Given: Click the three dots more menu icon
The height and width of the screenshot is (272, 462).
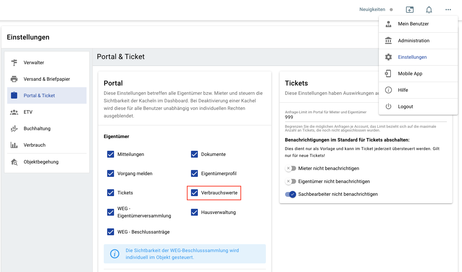Looking at the screenshot, I should click(448, 10).
